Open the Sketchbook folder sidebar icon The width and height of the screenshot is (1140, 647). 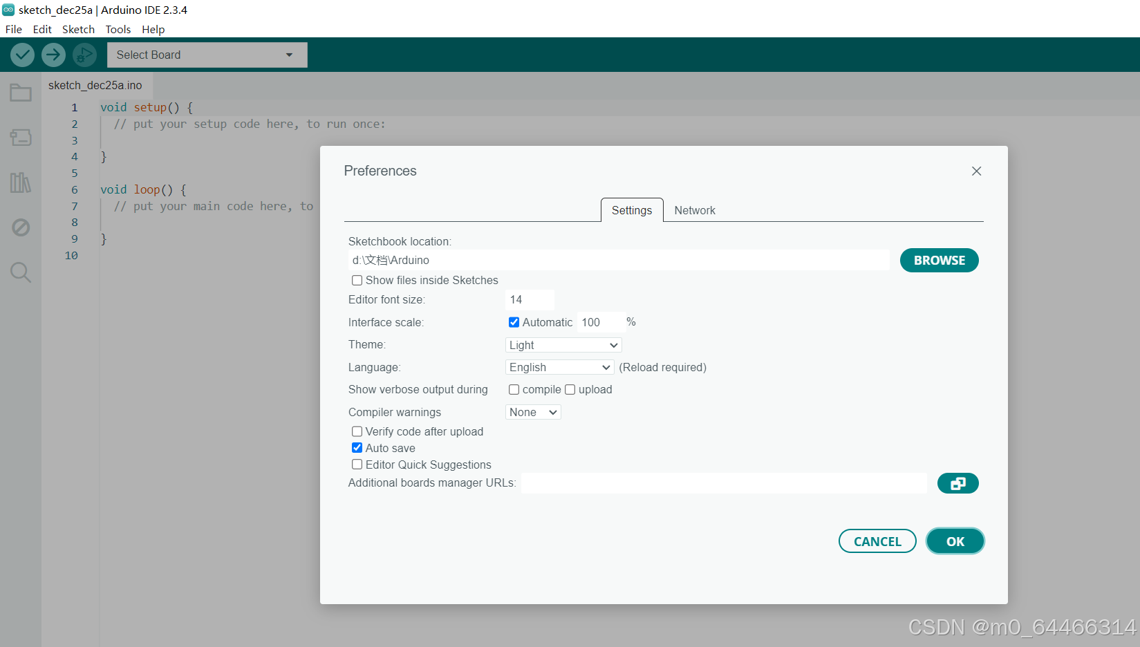tap(21, 93)
